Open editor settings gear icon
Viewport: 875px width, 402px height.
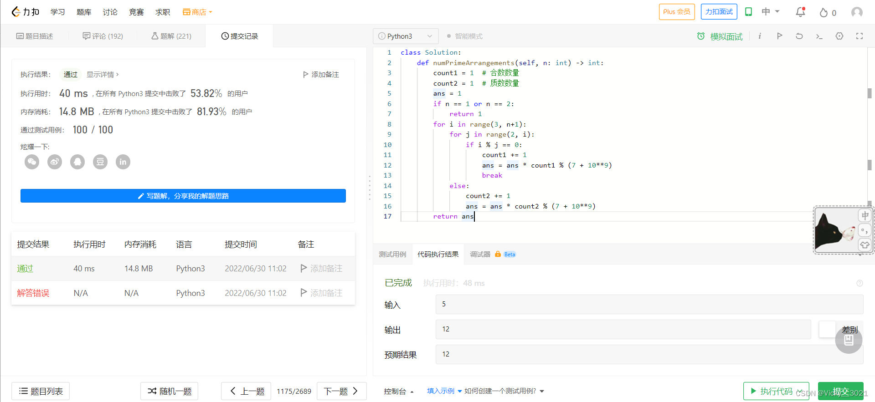[x=839, y=36]
